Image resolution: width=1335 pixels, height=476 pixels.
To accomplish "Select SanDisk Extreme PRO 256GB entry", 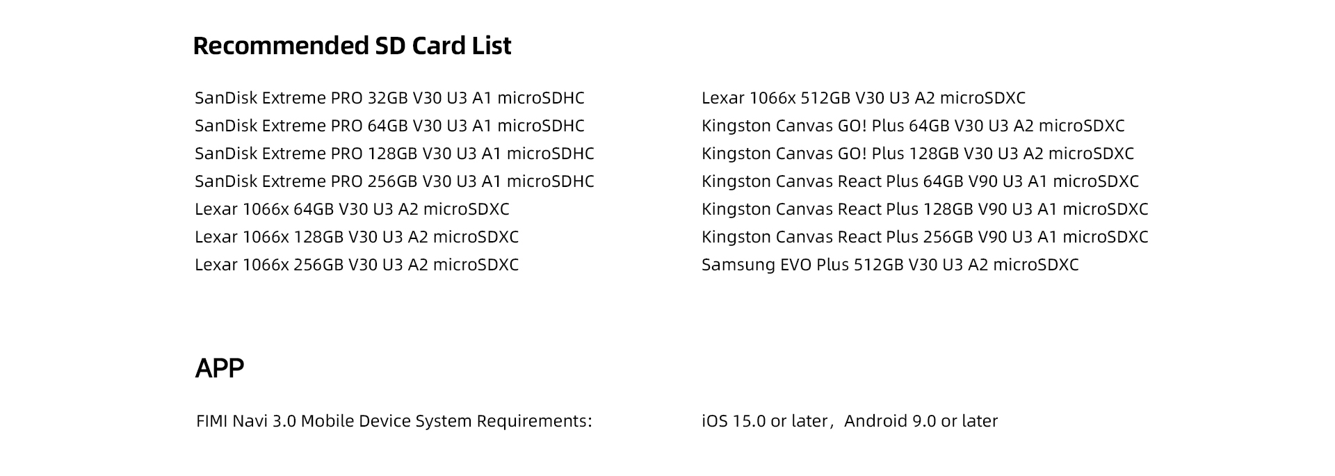I will click(x=394, y=181).
